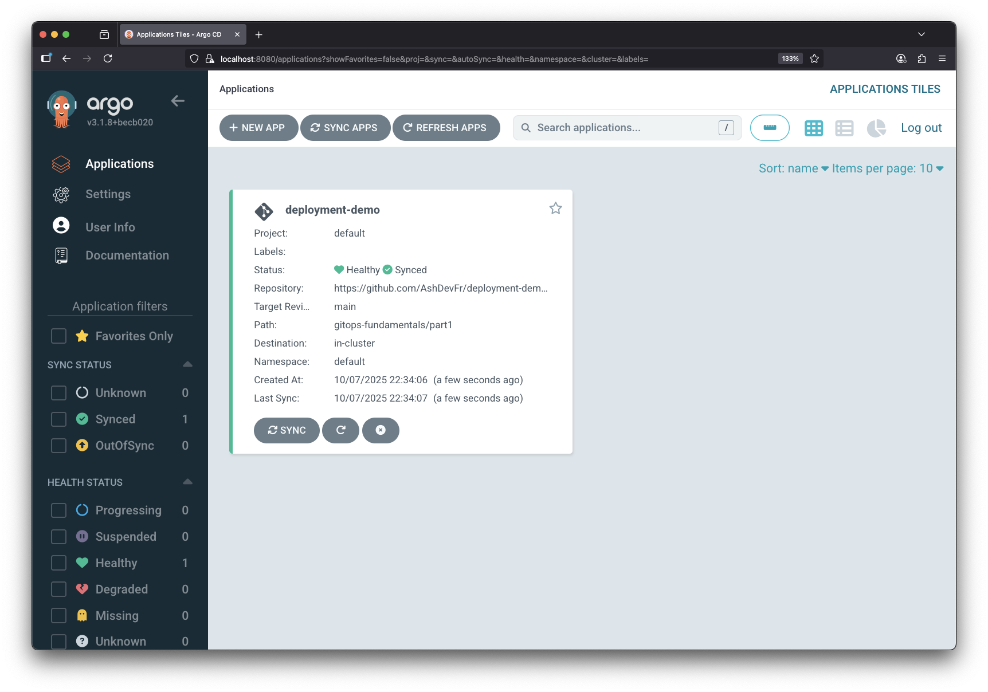The width and height of the screenshot is (988, 692).
Task: Click the APPLICATIONS TILES heading
Action: [x=885, y=89]
